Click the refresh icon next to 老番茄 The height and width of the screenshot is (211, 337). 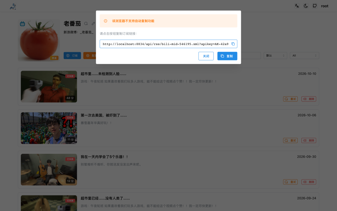86,23
